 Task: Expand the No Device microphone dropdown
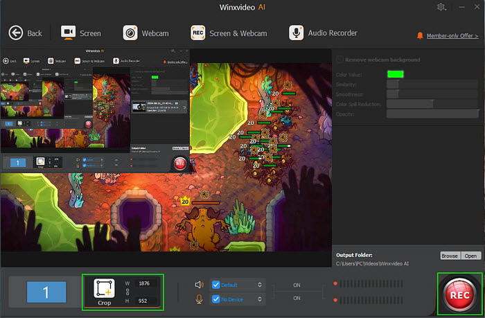click(x=260, y=299)
